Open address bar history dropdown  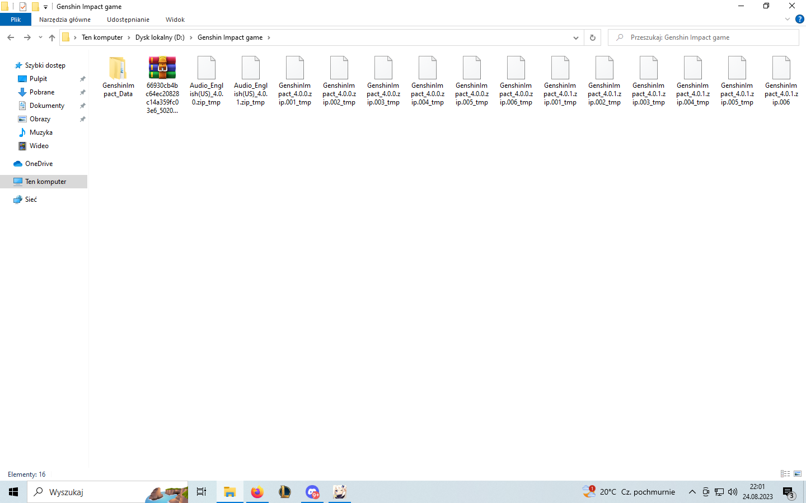tap(575, 37)
